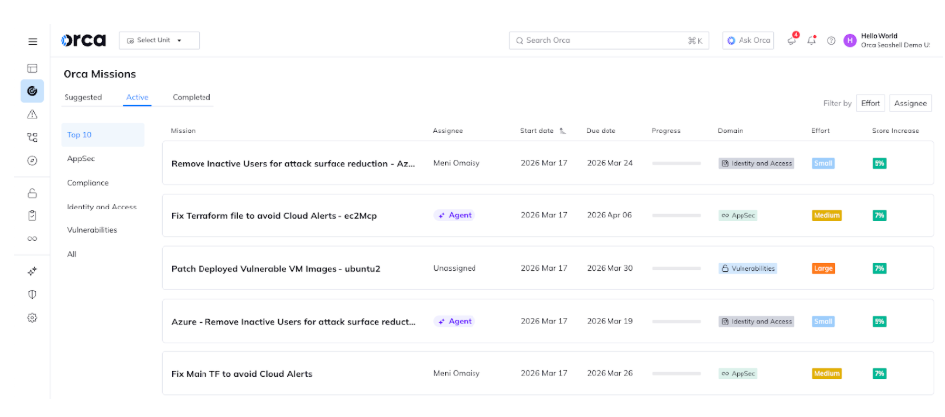Open the alerts triangle sidebar icon
Viewport: 945px width, 417px height.
pos(33,114)
